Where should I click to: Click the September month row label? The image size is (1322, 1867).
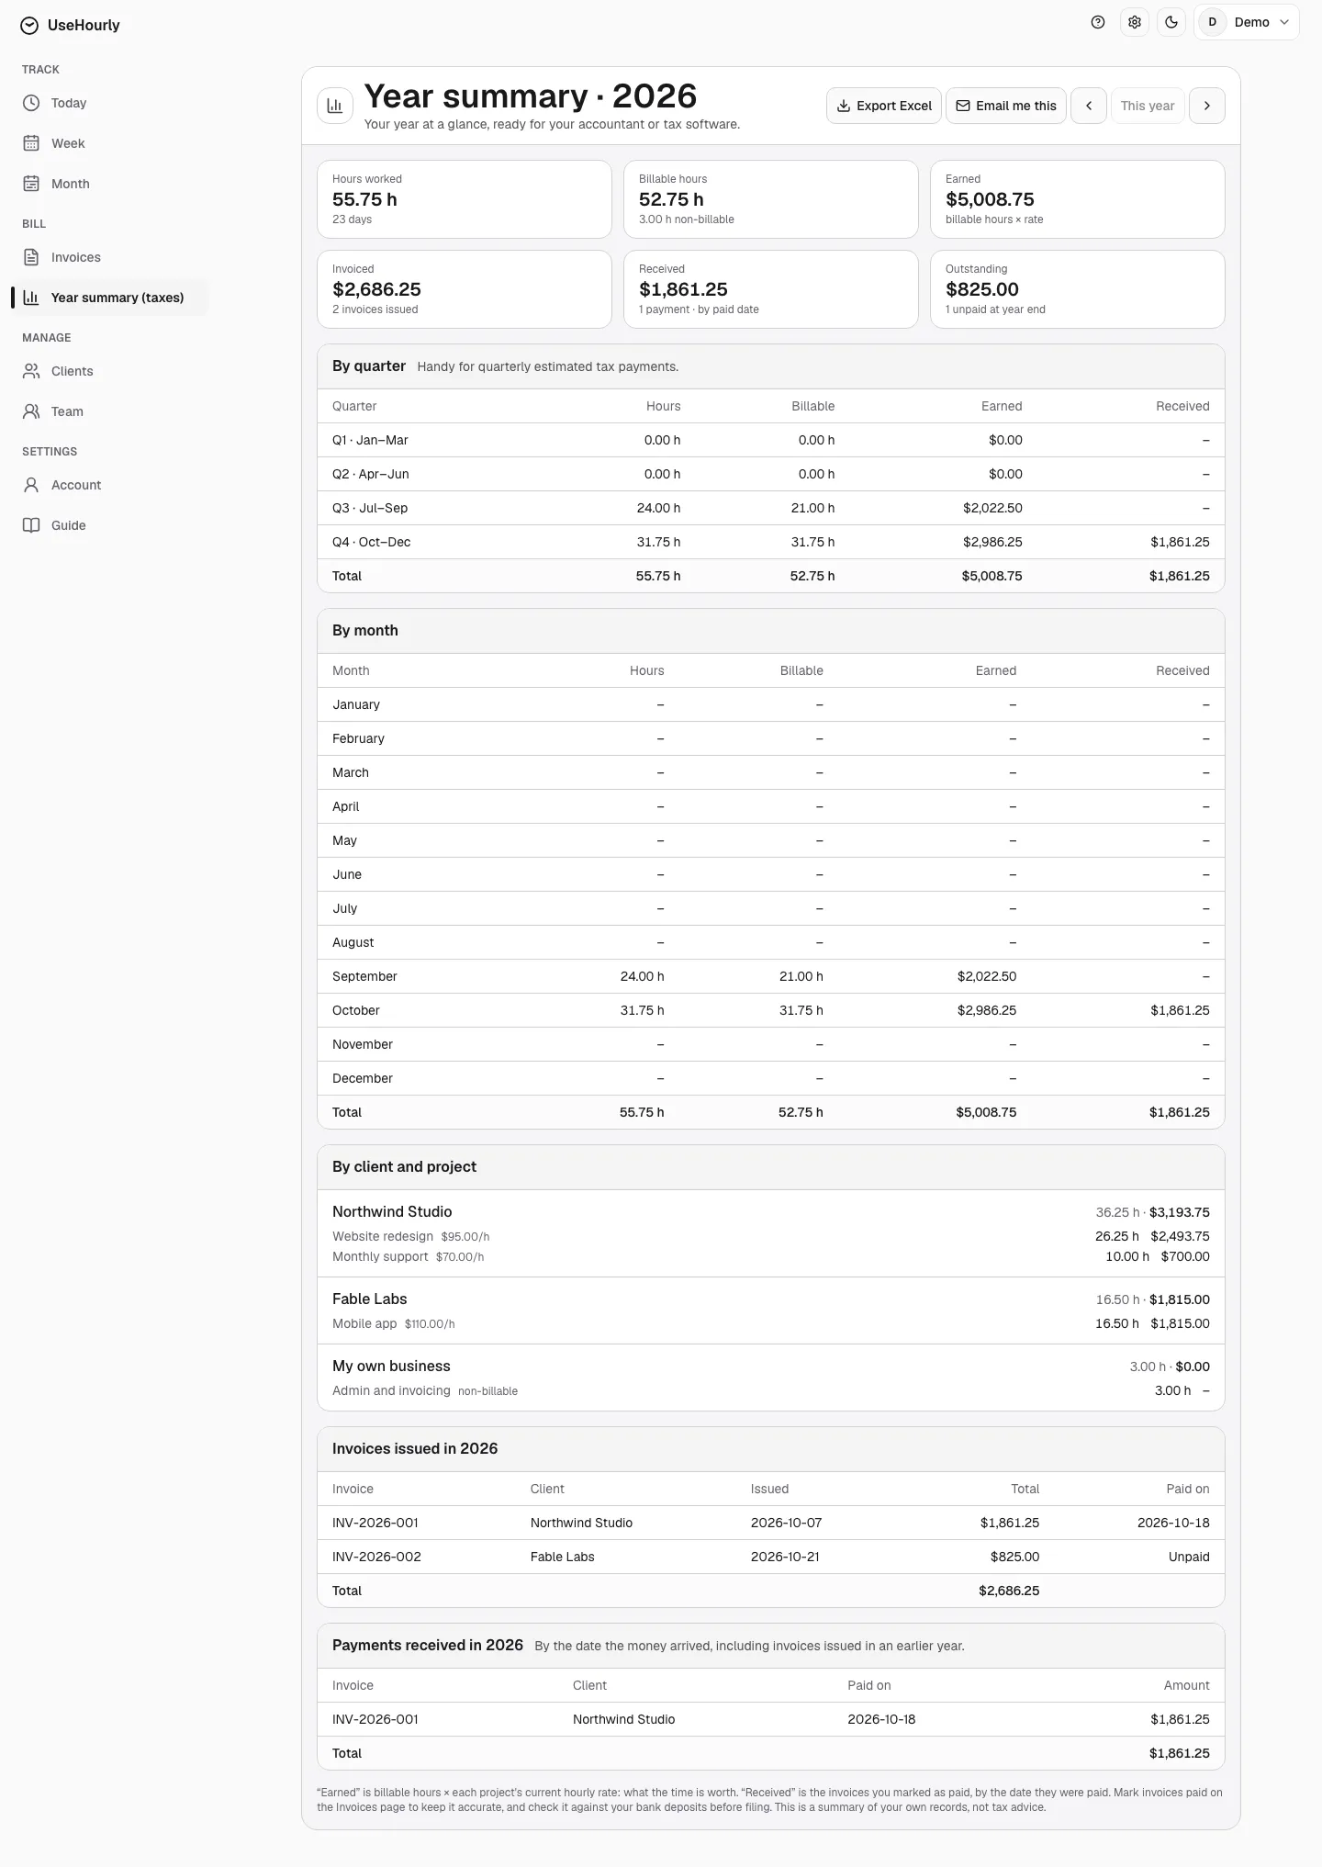(x=364, y=976)
